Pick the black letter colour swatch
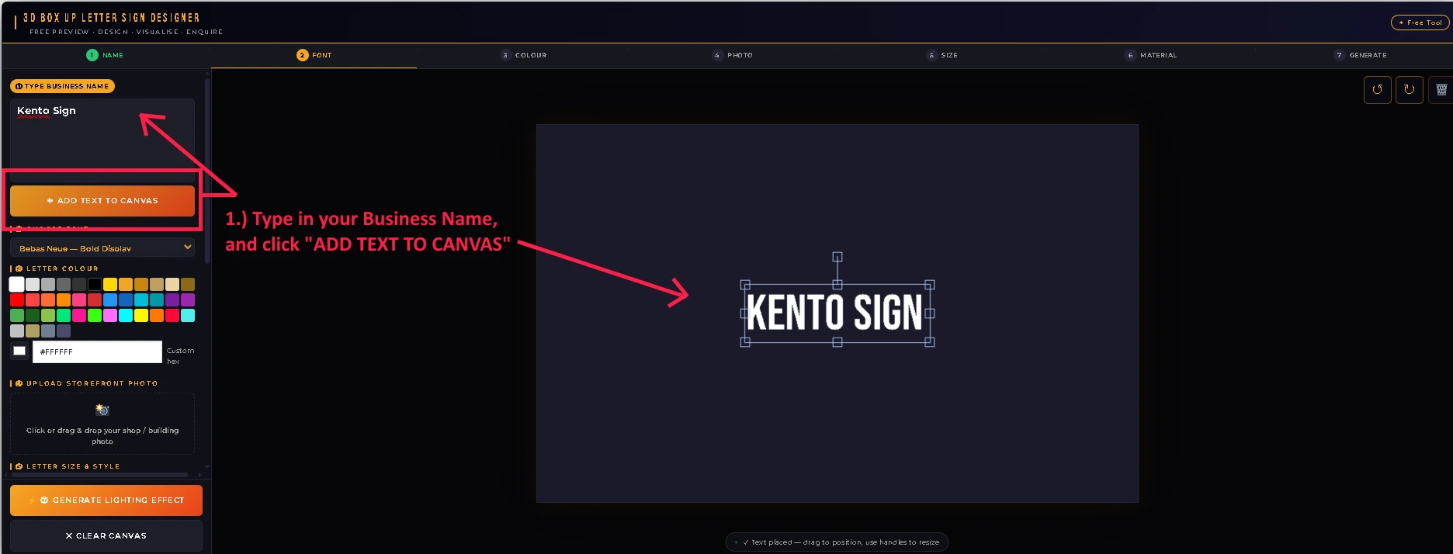 pos(95,284)
